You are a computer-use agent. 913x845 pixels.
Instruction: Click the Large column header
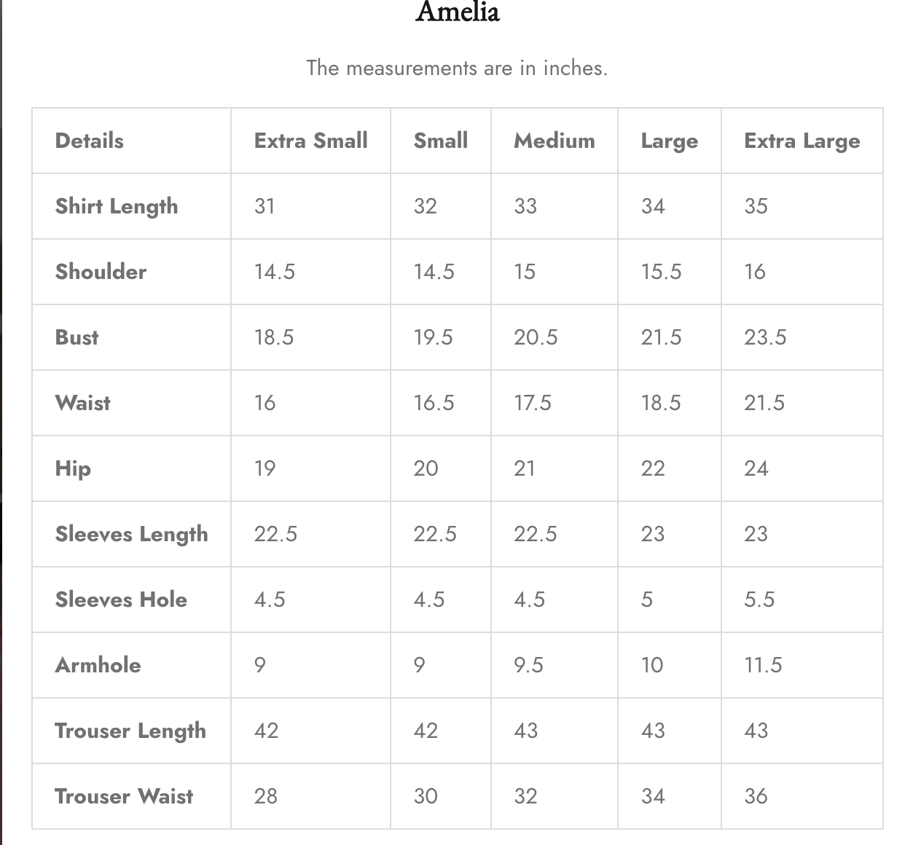pyautogui.click(x=670, y=141)
